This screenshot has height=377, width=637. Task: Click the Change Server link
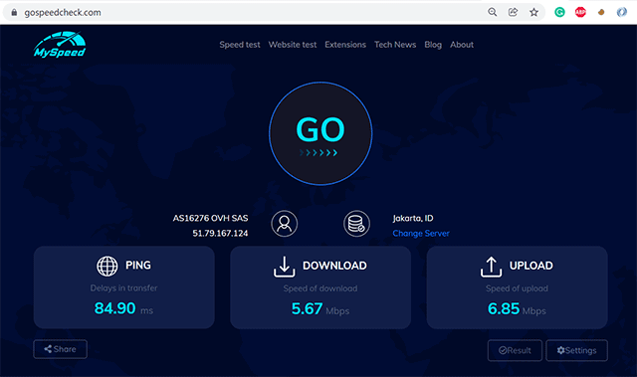(421, 234)
